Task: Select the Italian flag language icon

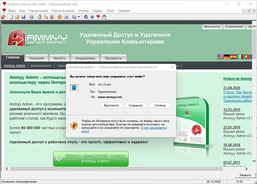Action: pos(240,57)
